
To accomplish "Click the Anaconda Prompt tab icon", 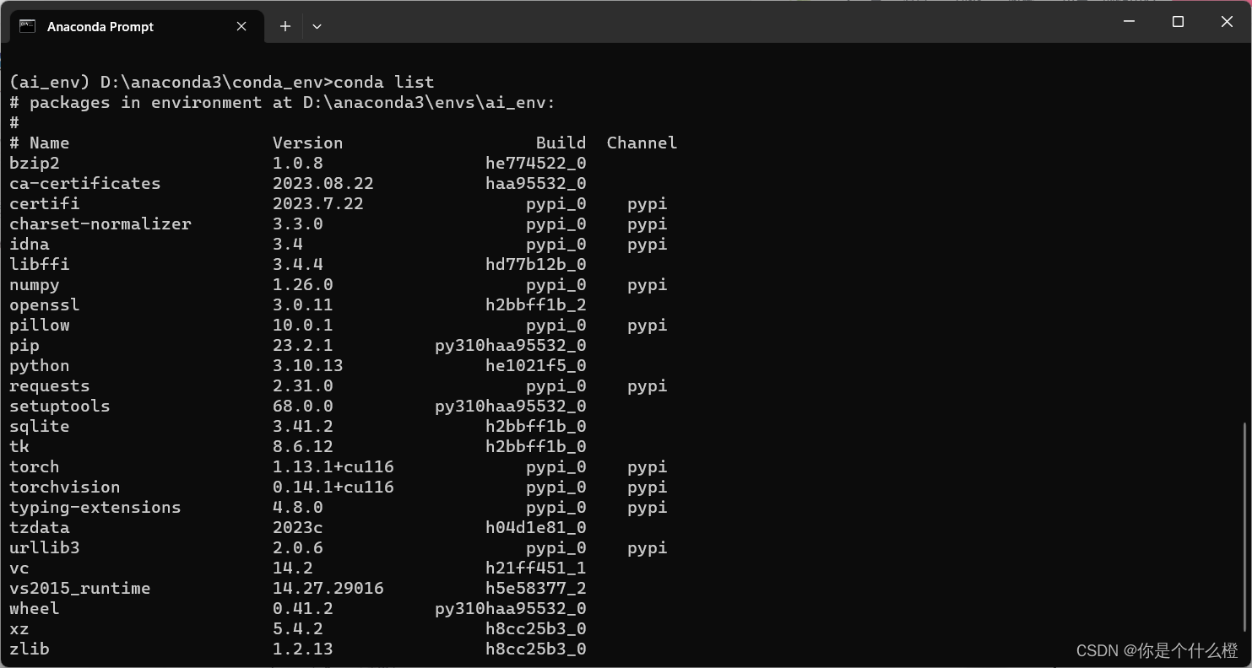I will (x=26, y=26).
